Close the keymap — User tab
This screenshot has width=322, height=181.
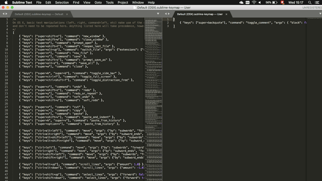click(226, 14)
